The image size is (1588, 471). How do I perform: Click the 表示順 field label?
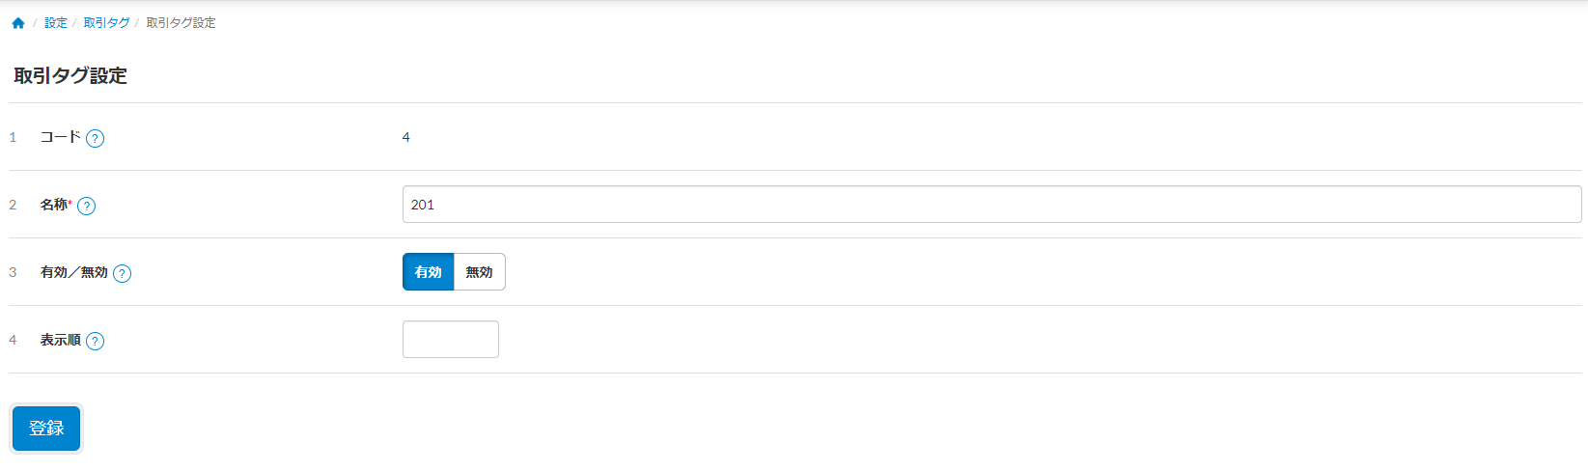pos(60,340)
